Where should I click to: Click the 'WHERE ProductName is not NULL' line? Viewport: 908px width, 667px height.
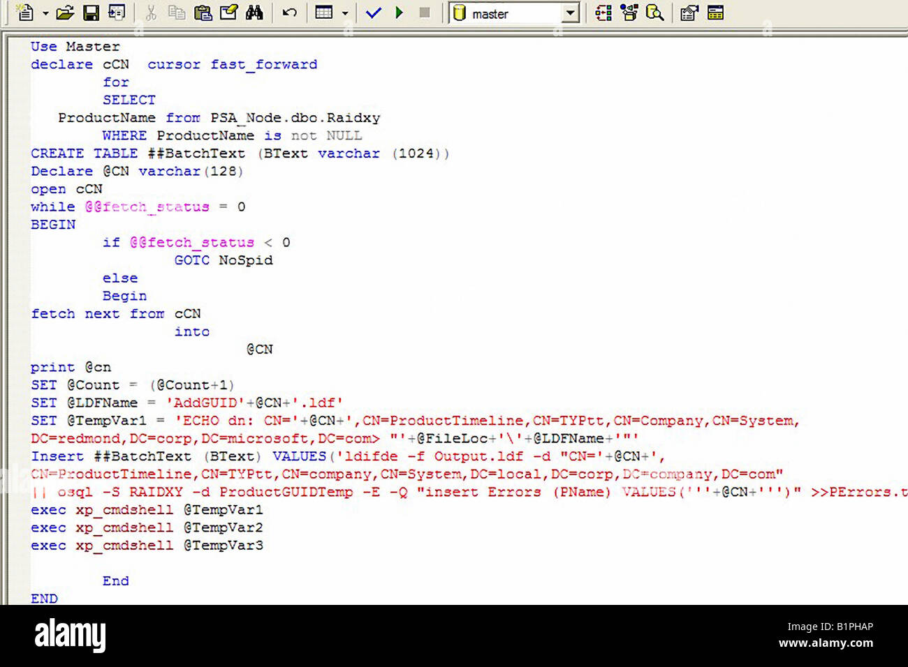(232, 135)
